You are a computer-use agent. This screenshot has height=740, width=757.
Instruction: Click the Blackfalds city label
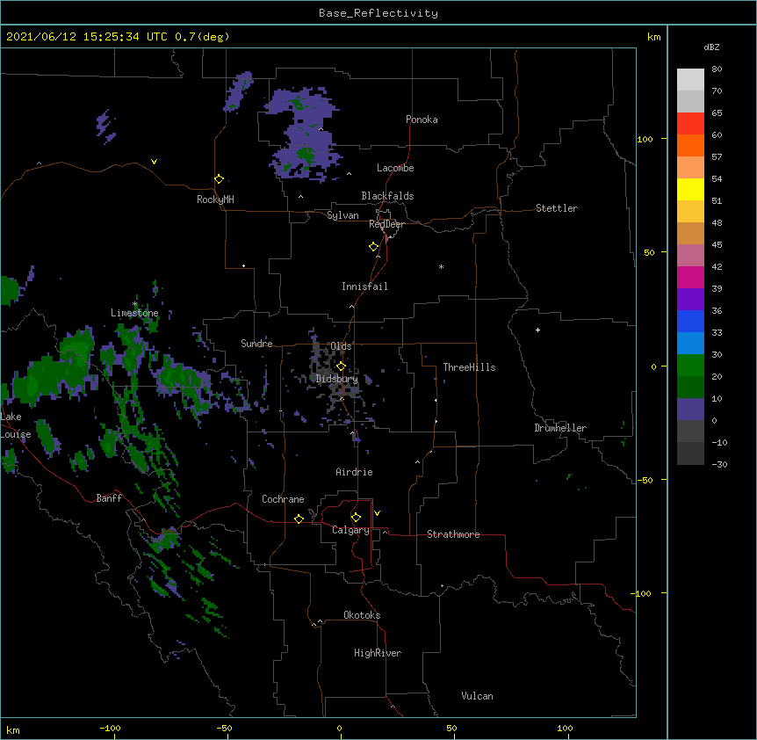[387, 196]
